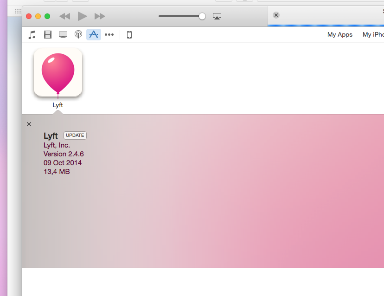Click the bold Lyft title in details
The image size is (384, 296).
click(51, 136)
